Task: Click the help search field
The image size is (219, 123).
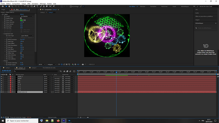Action: 207,7
